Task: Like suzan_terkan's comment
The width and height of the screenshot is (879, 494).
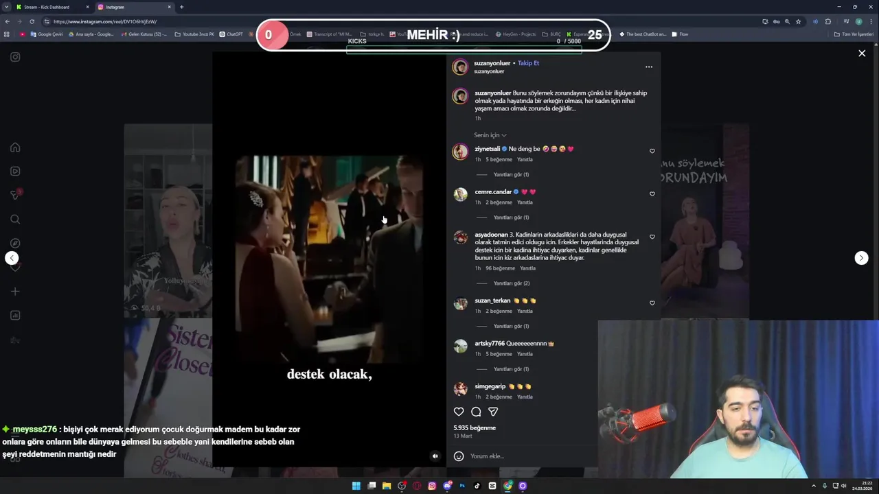Action: 652,303
